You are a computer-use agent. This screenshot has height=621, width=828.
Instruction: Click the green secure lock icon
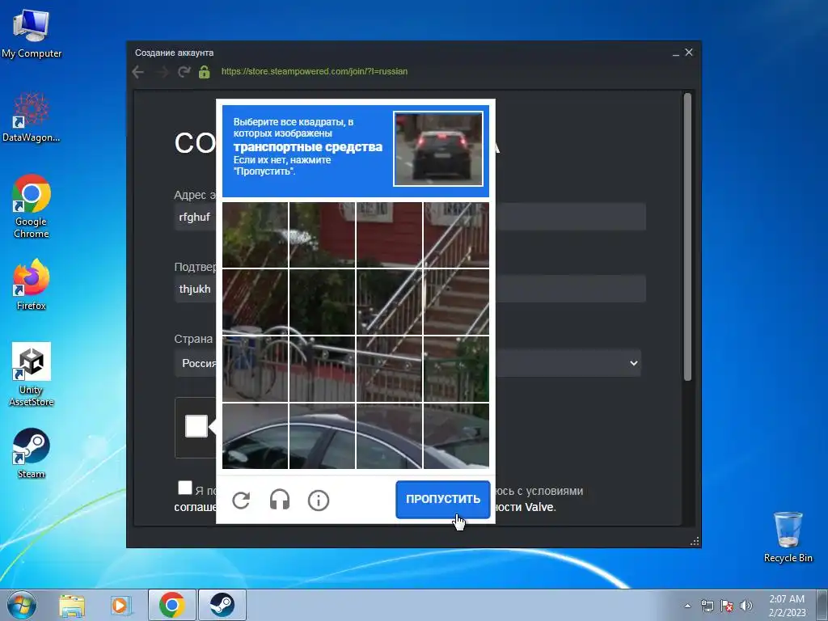click(205, 72)
